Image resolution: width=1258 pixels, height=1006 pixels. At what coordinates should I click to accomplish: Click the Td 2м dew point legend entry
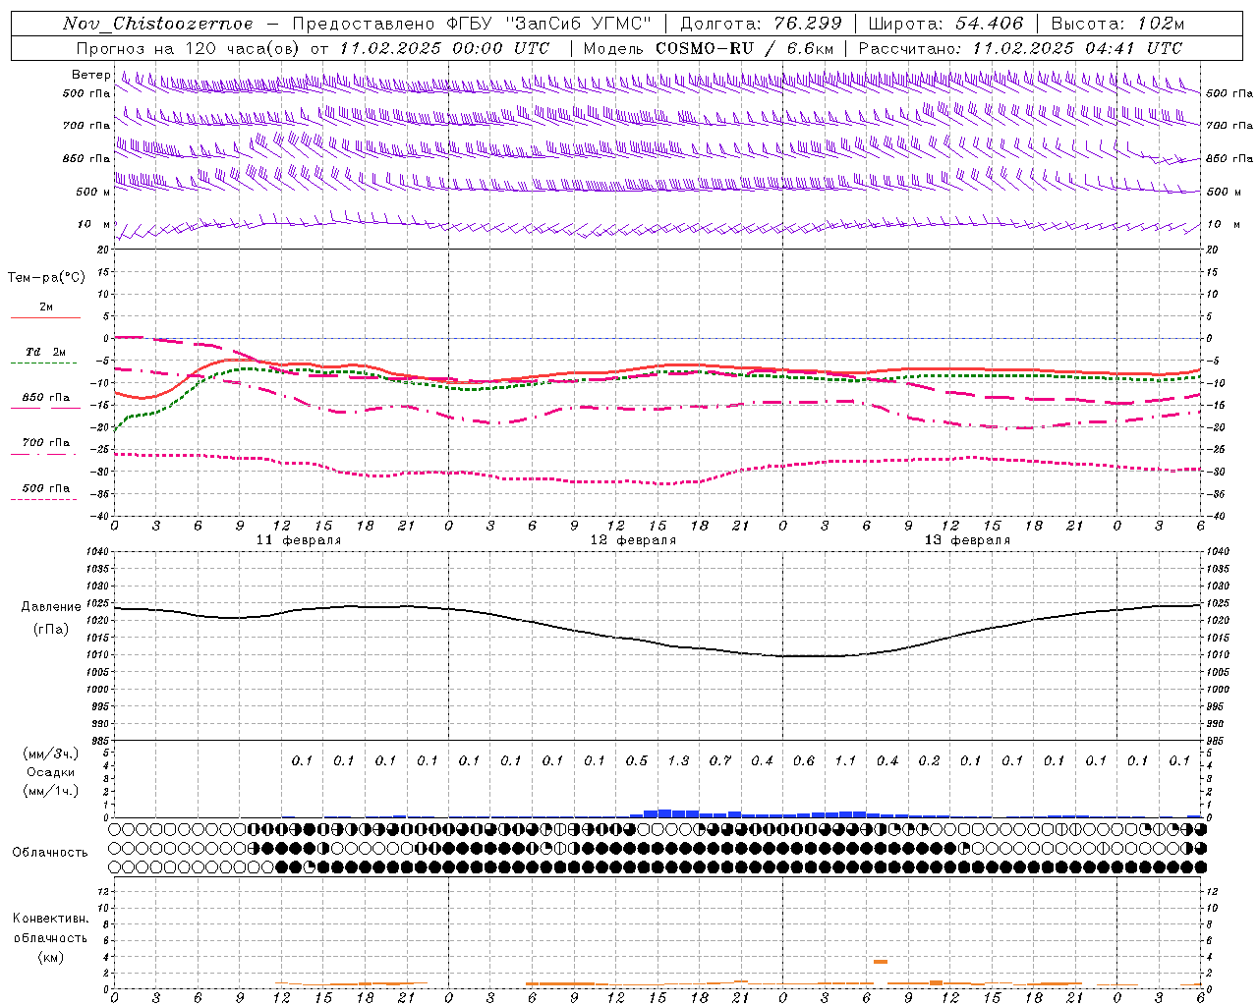[45, 352]
